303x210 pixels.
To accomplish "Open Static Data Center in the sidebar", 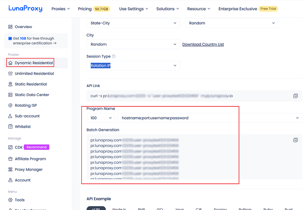I will [x=32, y=95].
